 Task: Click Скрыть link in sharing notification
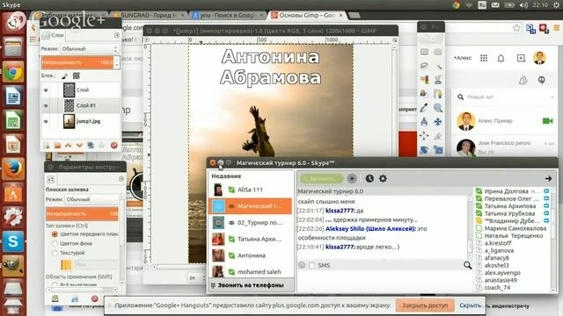pyautogui.click(x=470, y=305)
